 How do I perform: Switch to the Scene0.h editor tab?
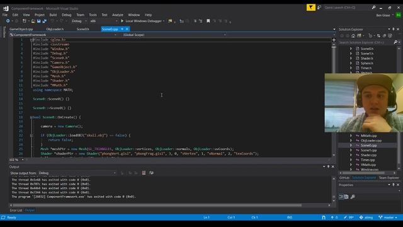82,29
